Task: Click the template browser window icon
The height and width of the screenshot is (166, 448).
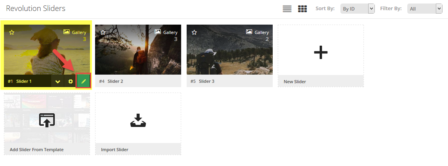Action: [47, 120]
